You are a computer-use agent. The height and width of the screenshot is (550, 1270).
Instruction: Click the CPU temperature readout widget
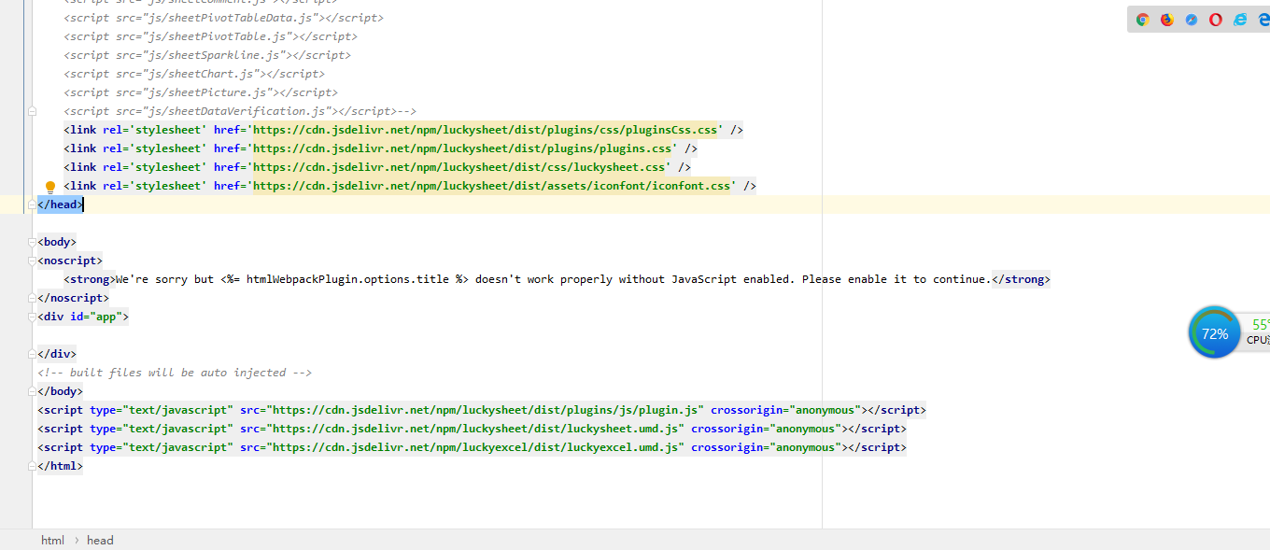[1256, 332]
